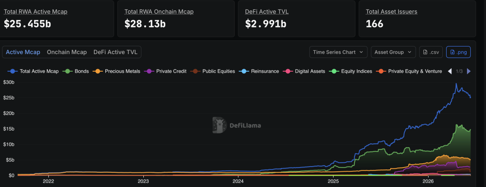The image size is (486, 187).
Task: Switch to the Onchain Mcap tab
Action: (x=66, y=52)
